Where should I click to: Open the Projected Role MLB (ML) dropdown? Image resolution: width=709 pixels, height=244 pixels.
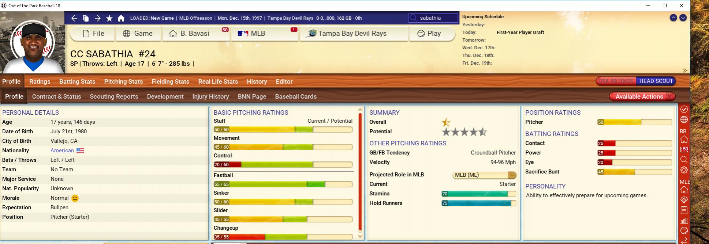coord(484,175)
